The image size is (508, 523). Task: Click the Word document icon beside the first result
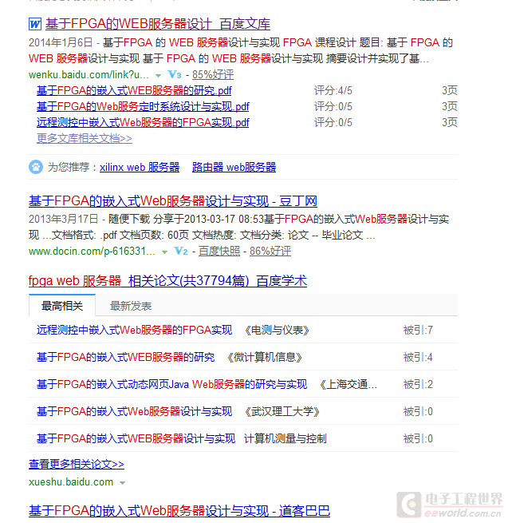35,24
